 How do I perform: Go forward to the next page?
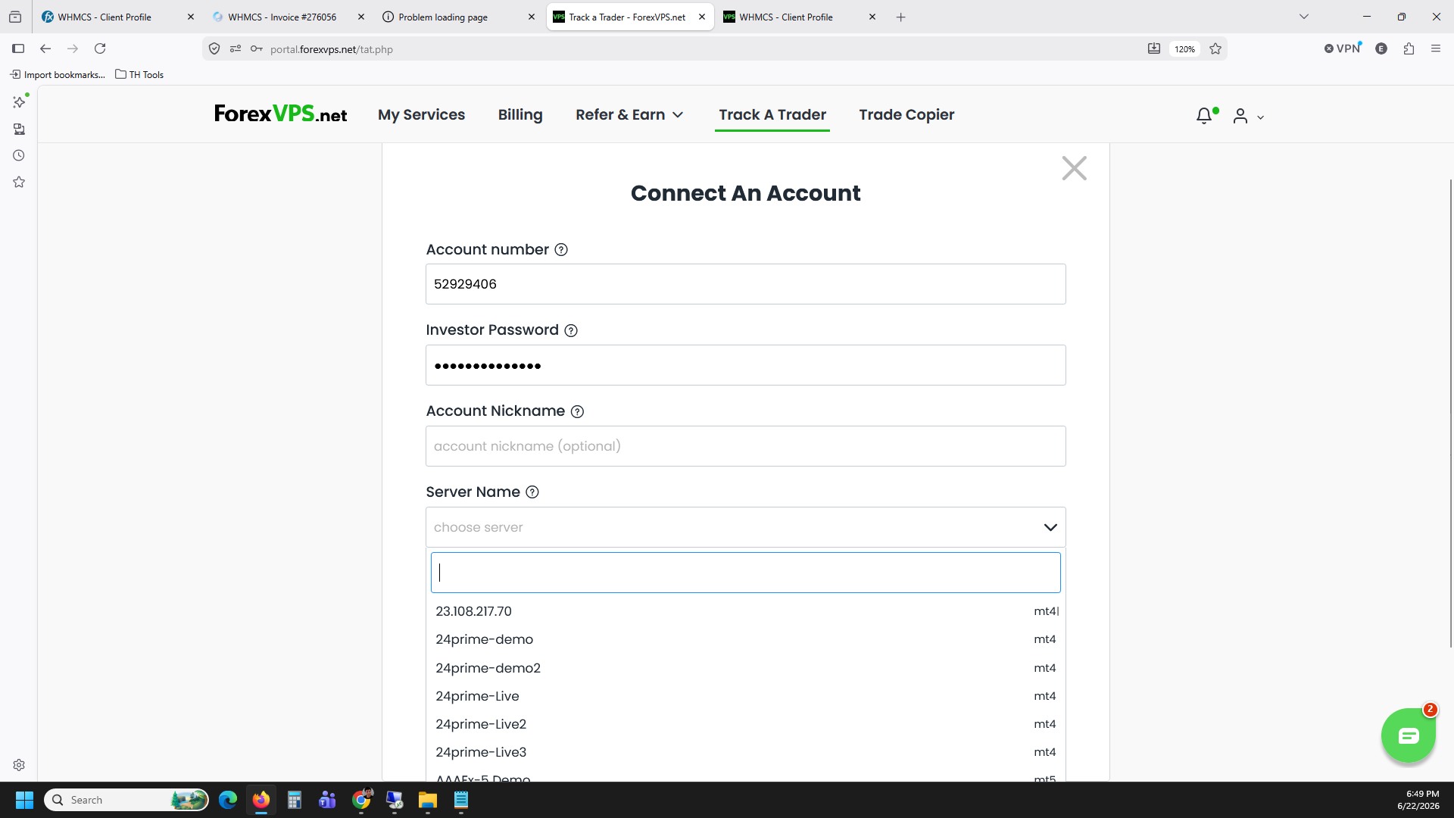coord(73,48)
